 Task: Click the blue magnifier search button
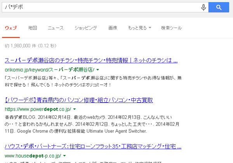click(x=219, y=7)
